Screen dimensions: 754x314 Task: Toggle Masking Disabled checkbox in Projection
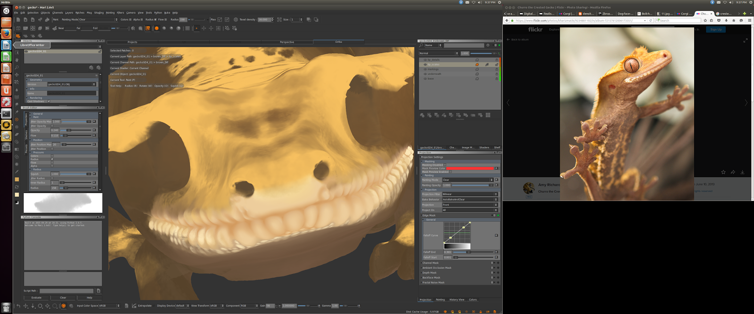[x=445, y=165]
